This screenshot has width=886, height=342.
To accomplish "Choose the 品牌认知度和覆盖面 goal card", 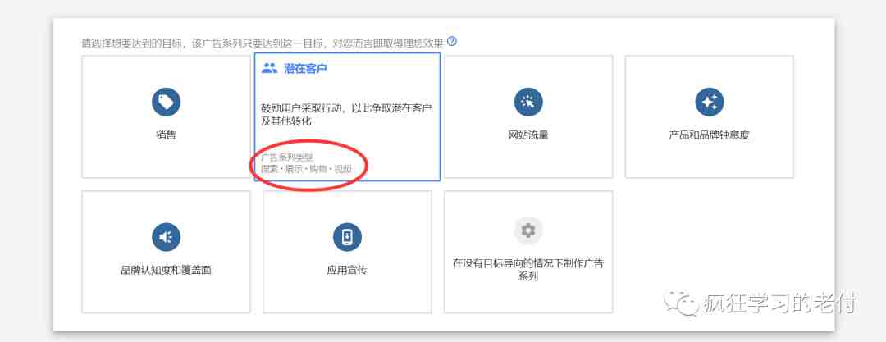I will (x=166, y=252).
